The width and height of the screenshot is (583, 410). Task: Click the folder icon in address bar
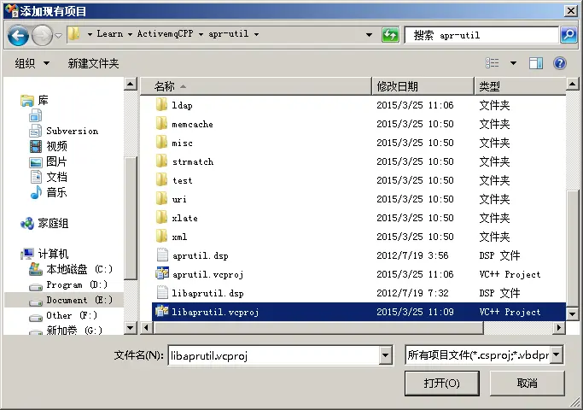(74, 34)
